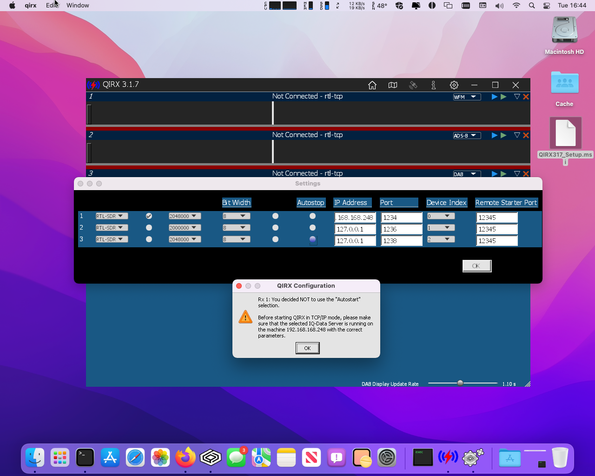
Task: Click the Port field containing 1234
Action: (x=402, y=218)
